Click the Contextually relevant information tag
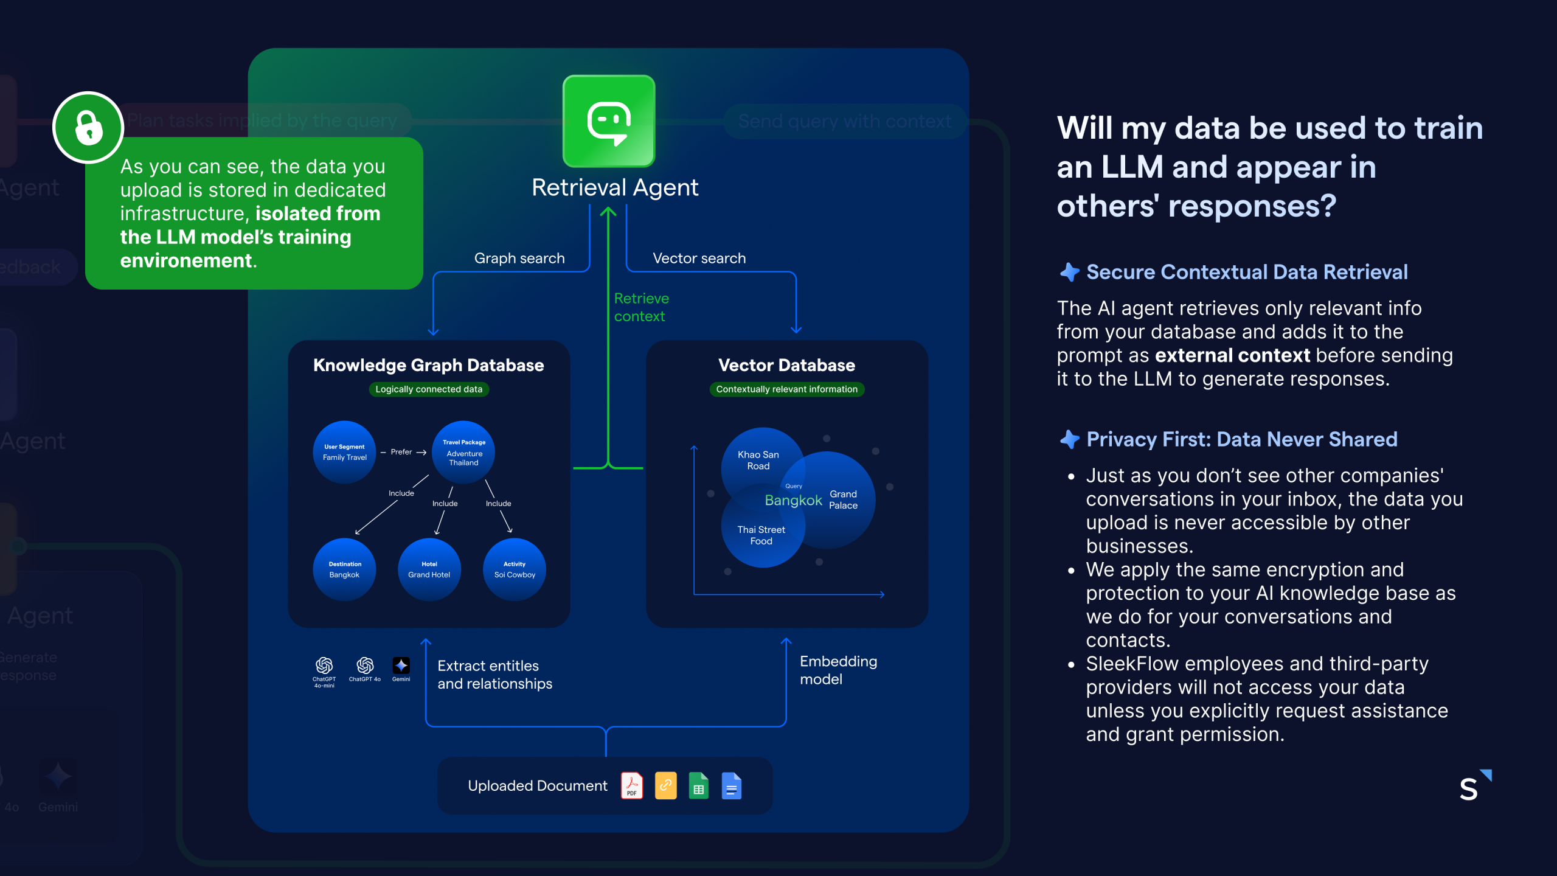This screenshot has height=876, width=1557. coord(787,389)
